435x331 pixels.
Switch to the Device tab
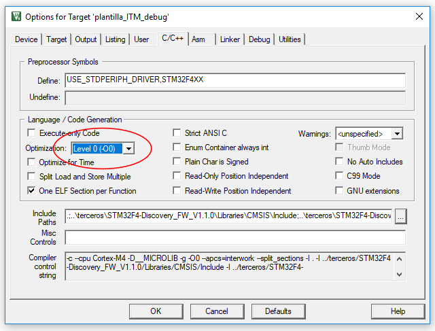coord(26,39)
